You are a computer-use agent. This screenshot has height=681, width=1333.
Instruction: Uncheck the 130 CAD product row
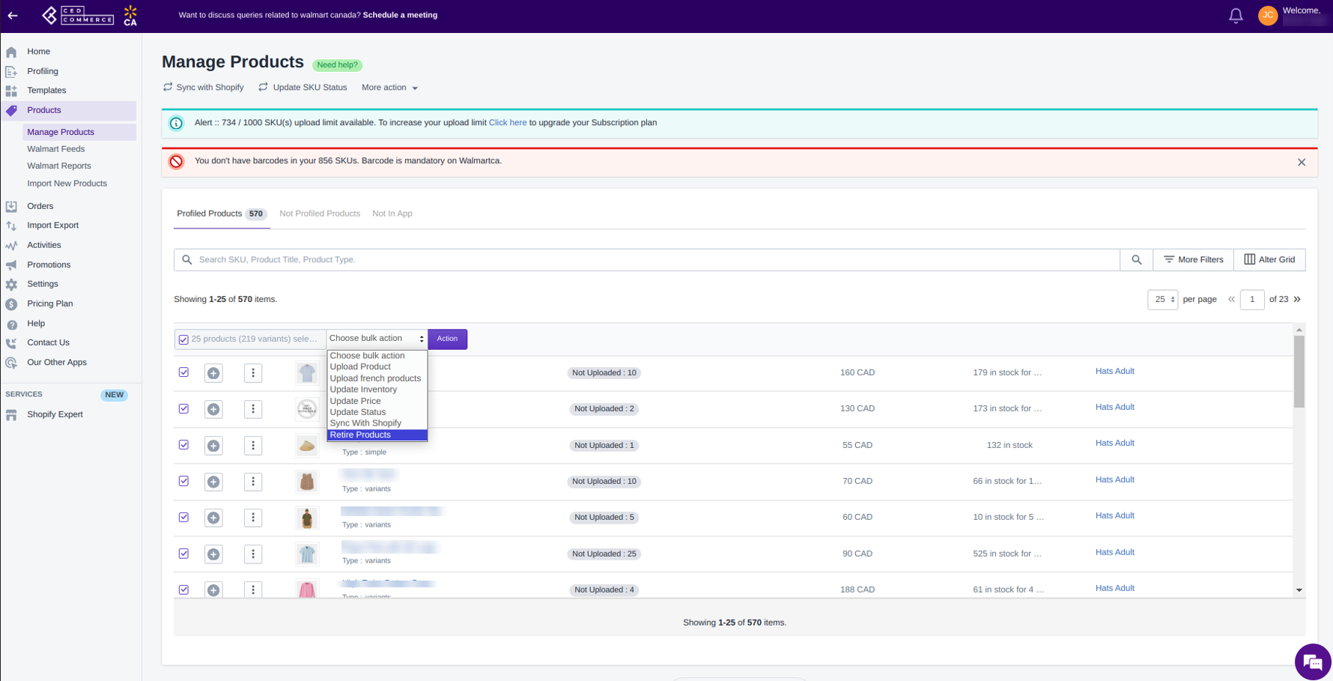[x=183, y=409]
